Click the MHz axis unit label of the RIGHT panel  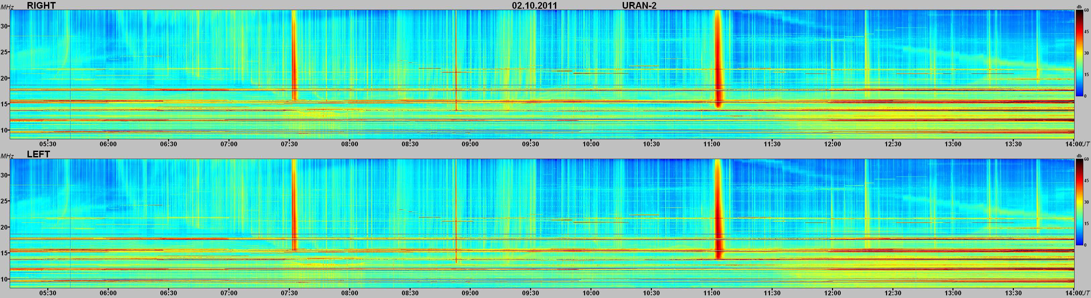pyautogui.click(x=7, y=7)
